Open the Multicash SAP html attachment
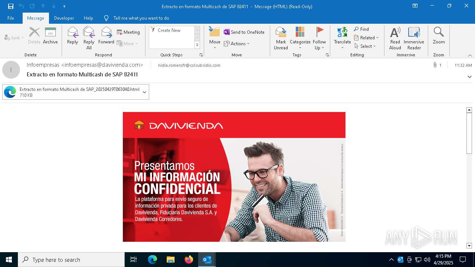 coord(71,92)
